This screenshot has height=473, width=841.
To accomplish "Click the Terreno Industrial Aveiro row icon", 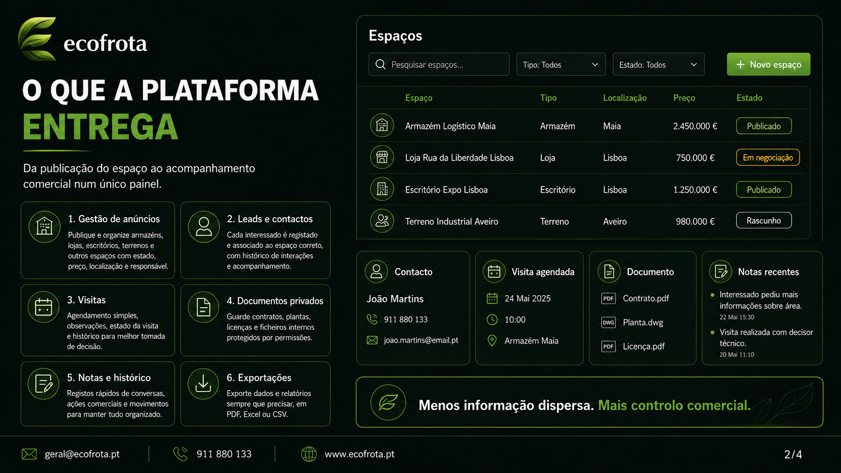I will coord(382,221).
